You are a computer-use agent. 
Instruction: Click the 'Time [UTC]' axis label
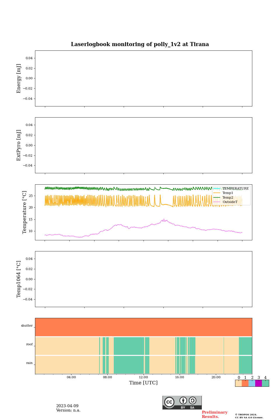click(x=143, y=383)
